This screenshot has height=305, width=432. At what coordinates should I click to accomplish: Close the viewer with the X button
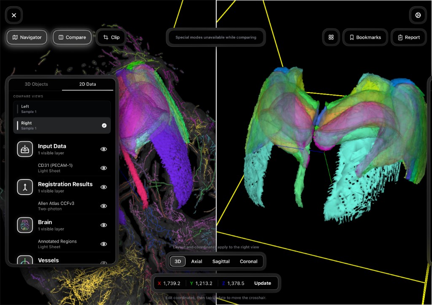click(x=14, y=15)
